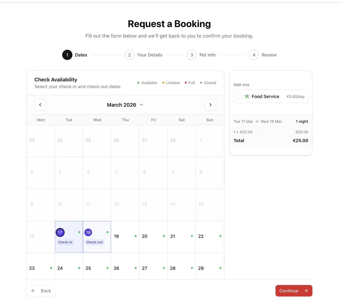
Task: Click the red Full legend dot
Action: click(185, 83)
